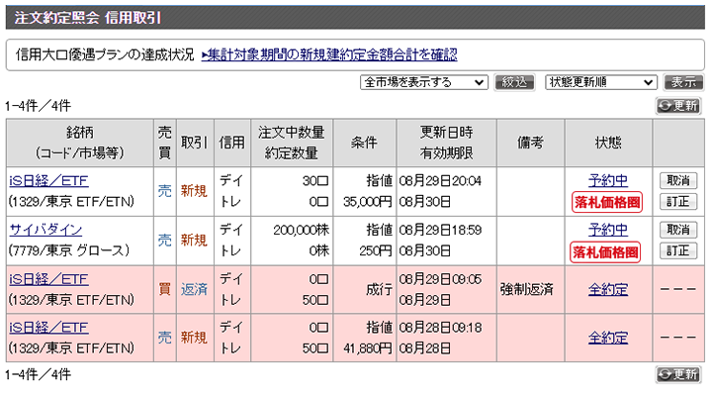Cancel the iS日経/ETF 35,000円 order via 取消
This screenshot has width=712, height=394.
tap(678, 180)
